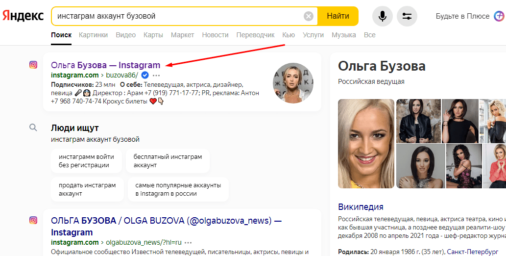Open the Услуги tab
The width and height of the screenshot is (506, 256).
point(313,35)
